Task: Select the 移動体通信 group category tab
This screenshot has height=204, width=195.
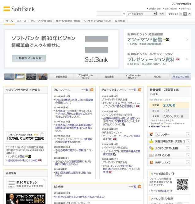Action: click(x=61, y=77)
